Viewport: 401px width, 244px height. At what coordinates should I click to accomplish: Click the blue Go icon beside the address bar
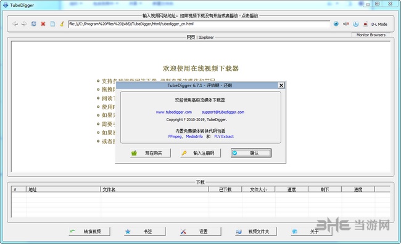(x=336, y=24)
